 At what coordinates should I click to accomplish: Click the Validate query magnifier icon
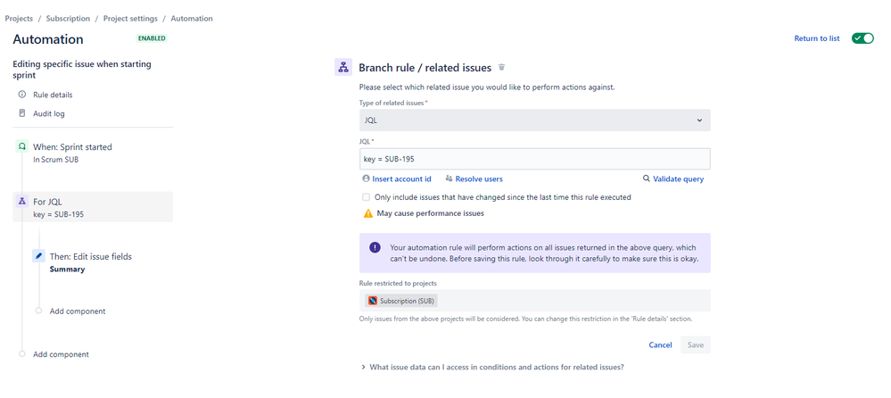[646, 178]
